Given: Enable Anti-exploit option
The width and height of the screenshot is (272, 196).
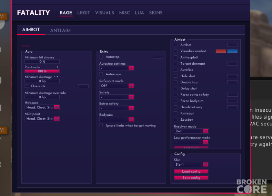Looking at the screenshot, I should (175, 57).
